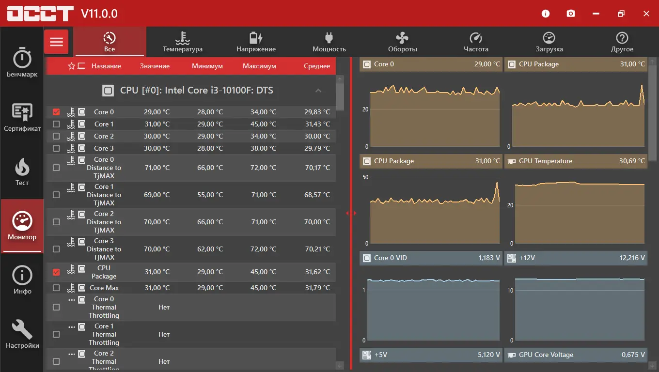Open the Напряжение tab
659x372 pixels.
(256, 42)
